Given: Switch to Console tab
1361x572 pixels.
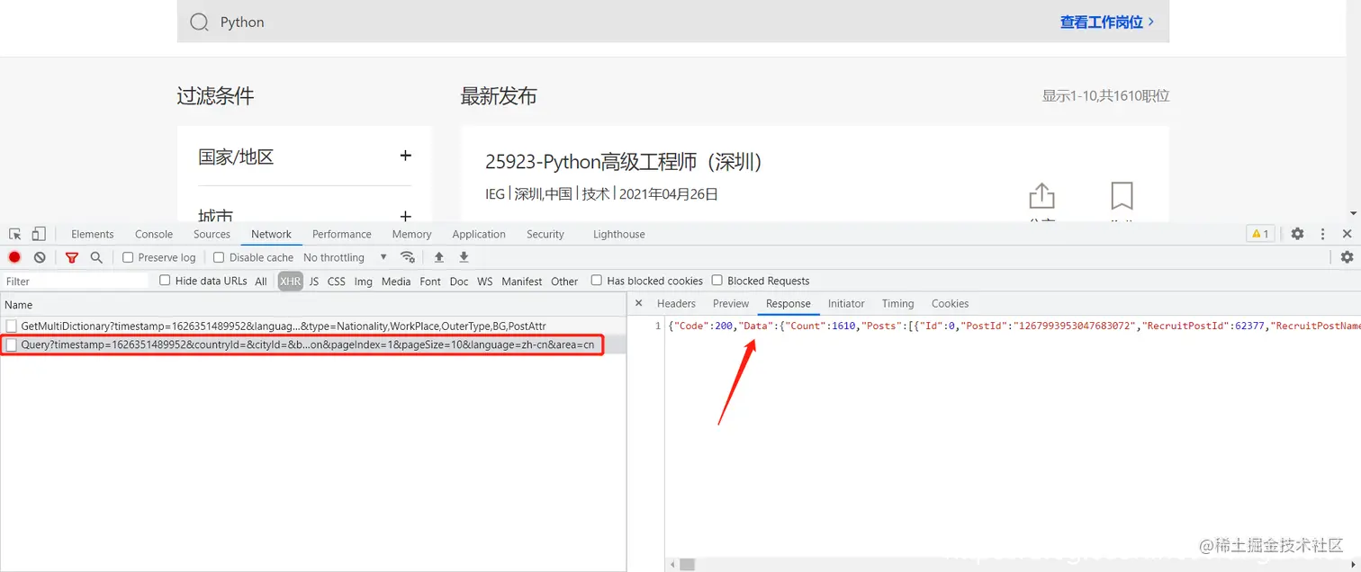Looking at the screenshot, I should [x=154, y=234].
